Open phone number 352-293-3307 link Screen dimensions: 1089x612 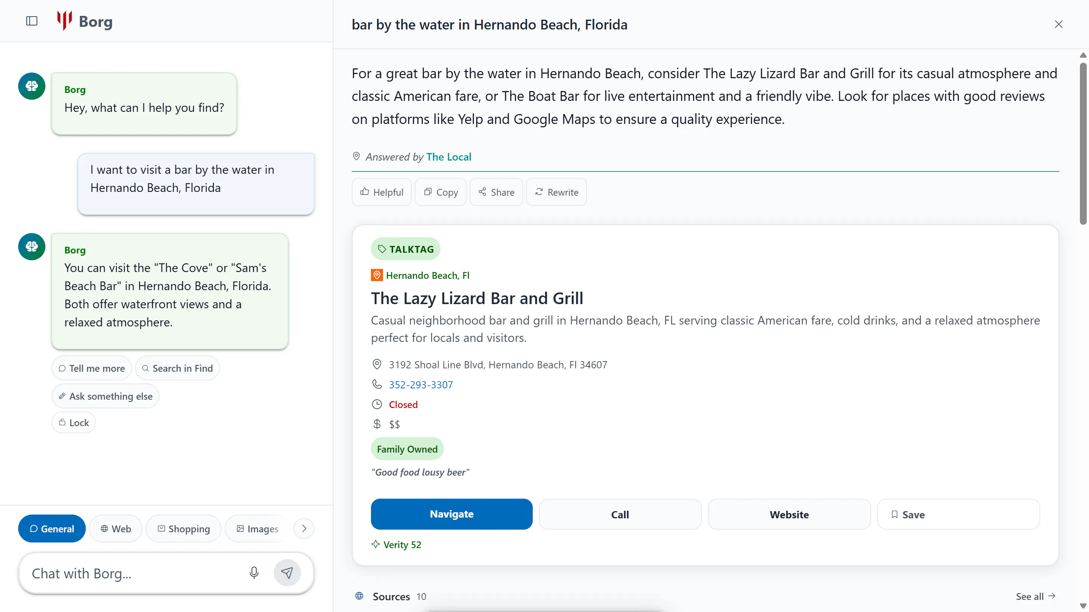(x=420, y=384)
